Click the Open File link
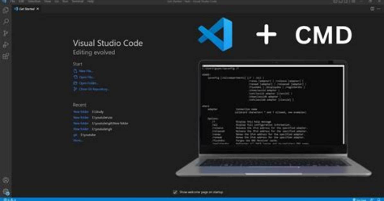 click(84, 77)
